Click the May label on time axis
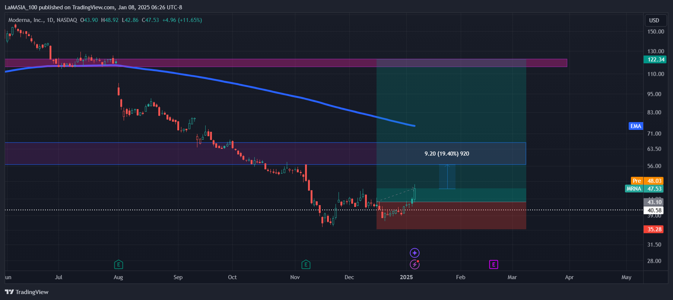The image size is (673, 300). point(626,277)
